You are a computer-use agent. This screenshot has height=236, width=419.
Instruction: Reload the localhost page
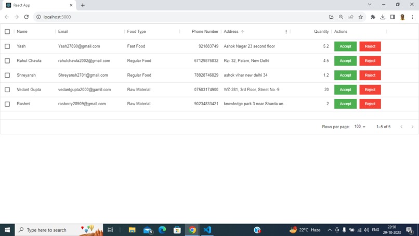26,17
